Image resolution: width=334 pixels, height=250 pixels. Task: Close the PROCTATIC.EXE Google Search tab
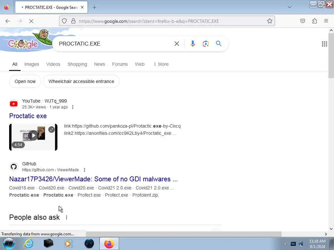[x=82, y=7]
